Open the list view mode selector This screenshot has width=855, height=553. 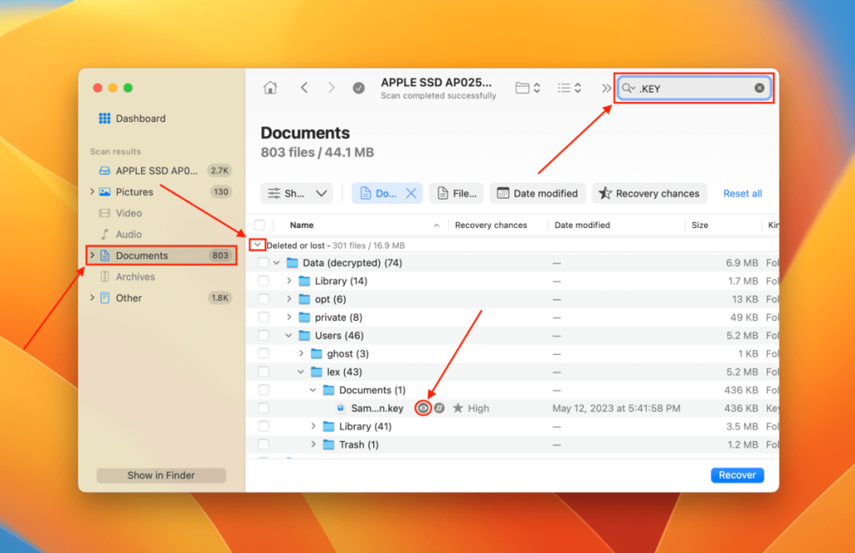click(x=569, y=88)
